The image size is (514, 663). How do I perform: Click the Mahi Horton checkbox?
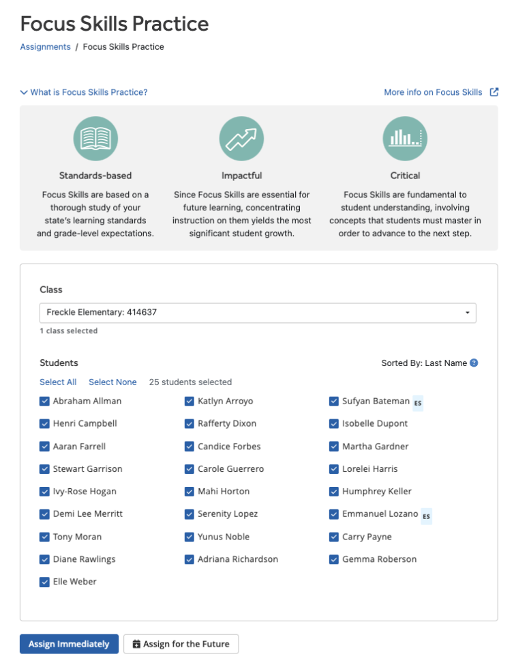pos(189,492)
